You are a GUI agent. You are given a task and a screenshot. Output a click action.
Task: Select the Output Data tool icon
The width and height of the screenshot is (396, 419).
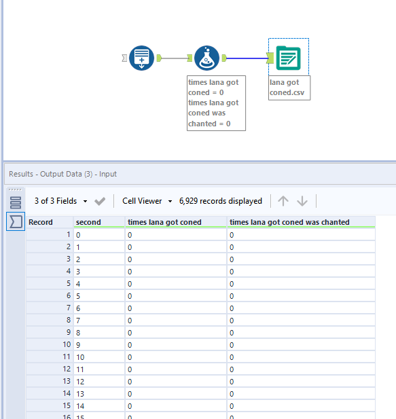coord(288,58)
